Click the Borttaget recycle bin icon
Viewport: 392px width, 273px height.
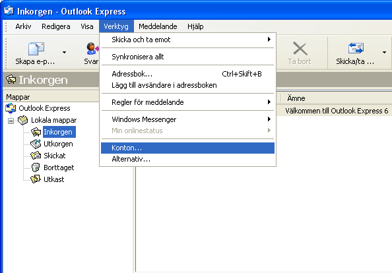[x=36, y=167]
